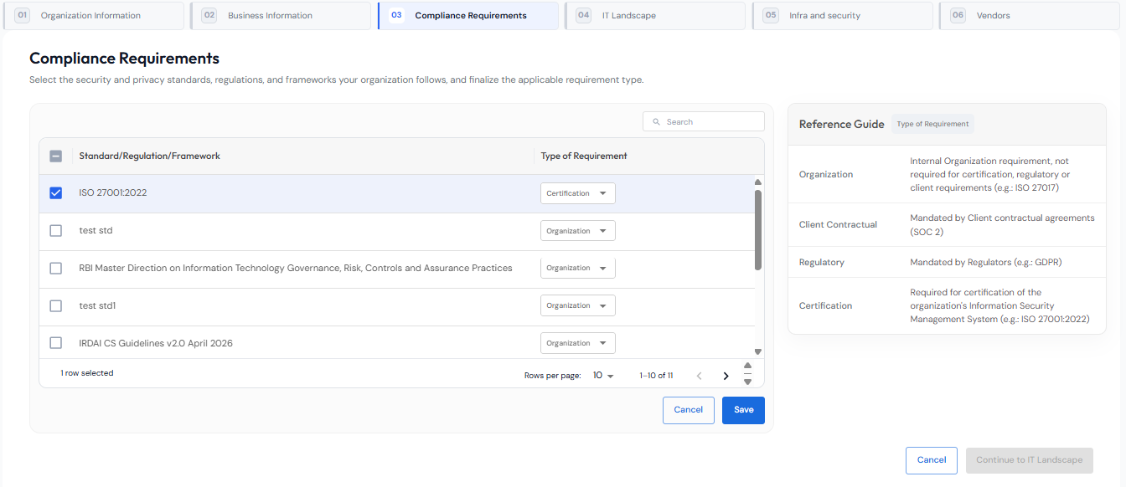Click the Cancel button beside Save

(689, 410)
